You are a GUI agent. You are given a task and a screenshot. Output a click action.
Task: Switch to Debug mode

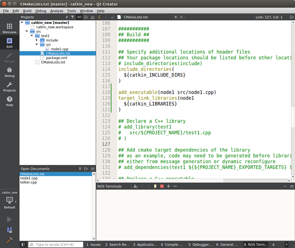coord(9,72)
